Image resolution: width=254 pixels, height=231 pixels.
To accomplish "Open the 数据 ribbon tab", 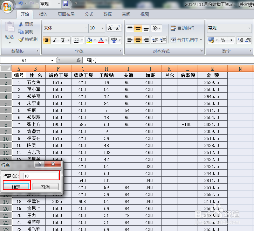I will [x=108, y=14].
